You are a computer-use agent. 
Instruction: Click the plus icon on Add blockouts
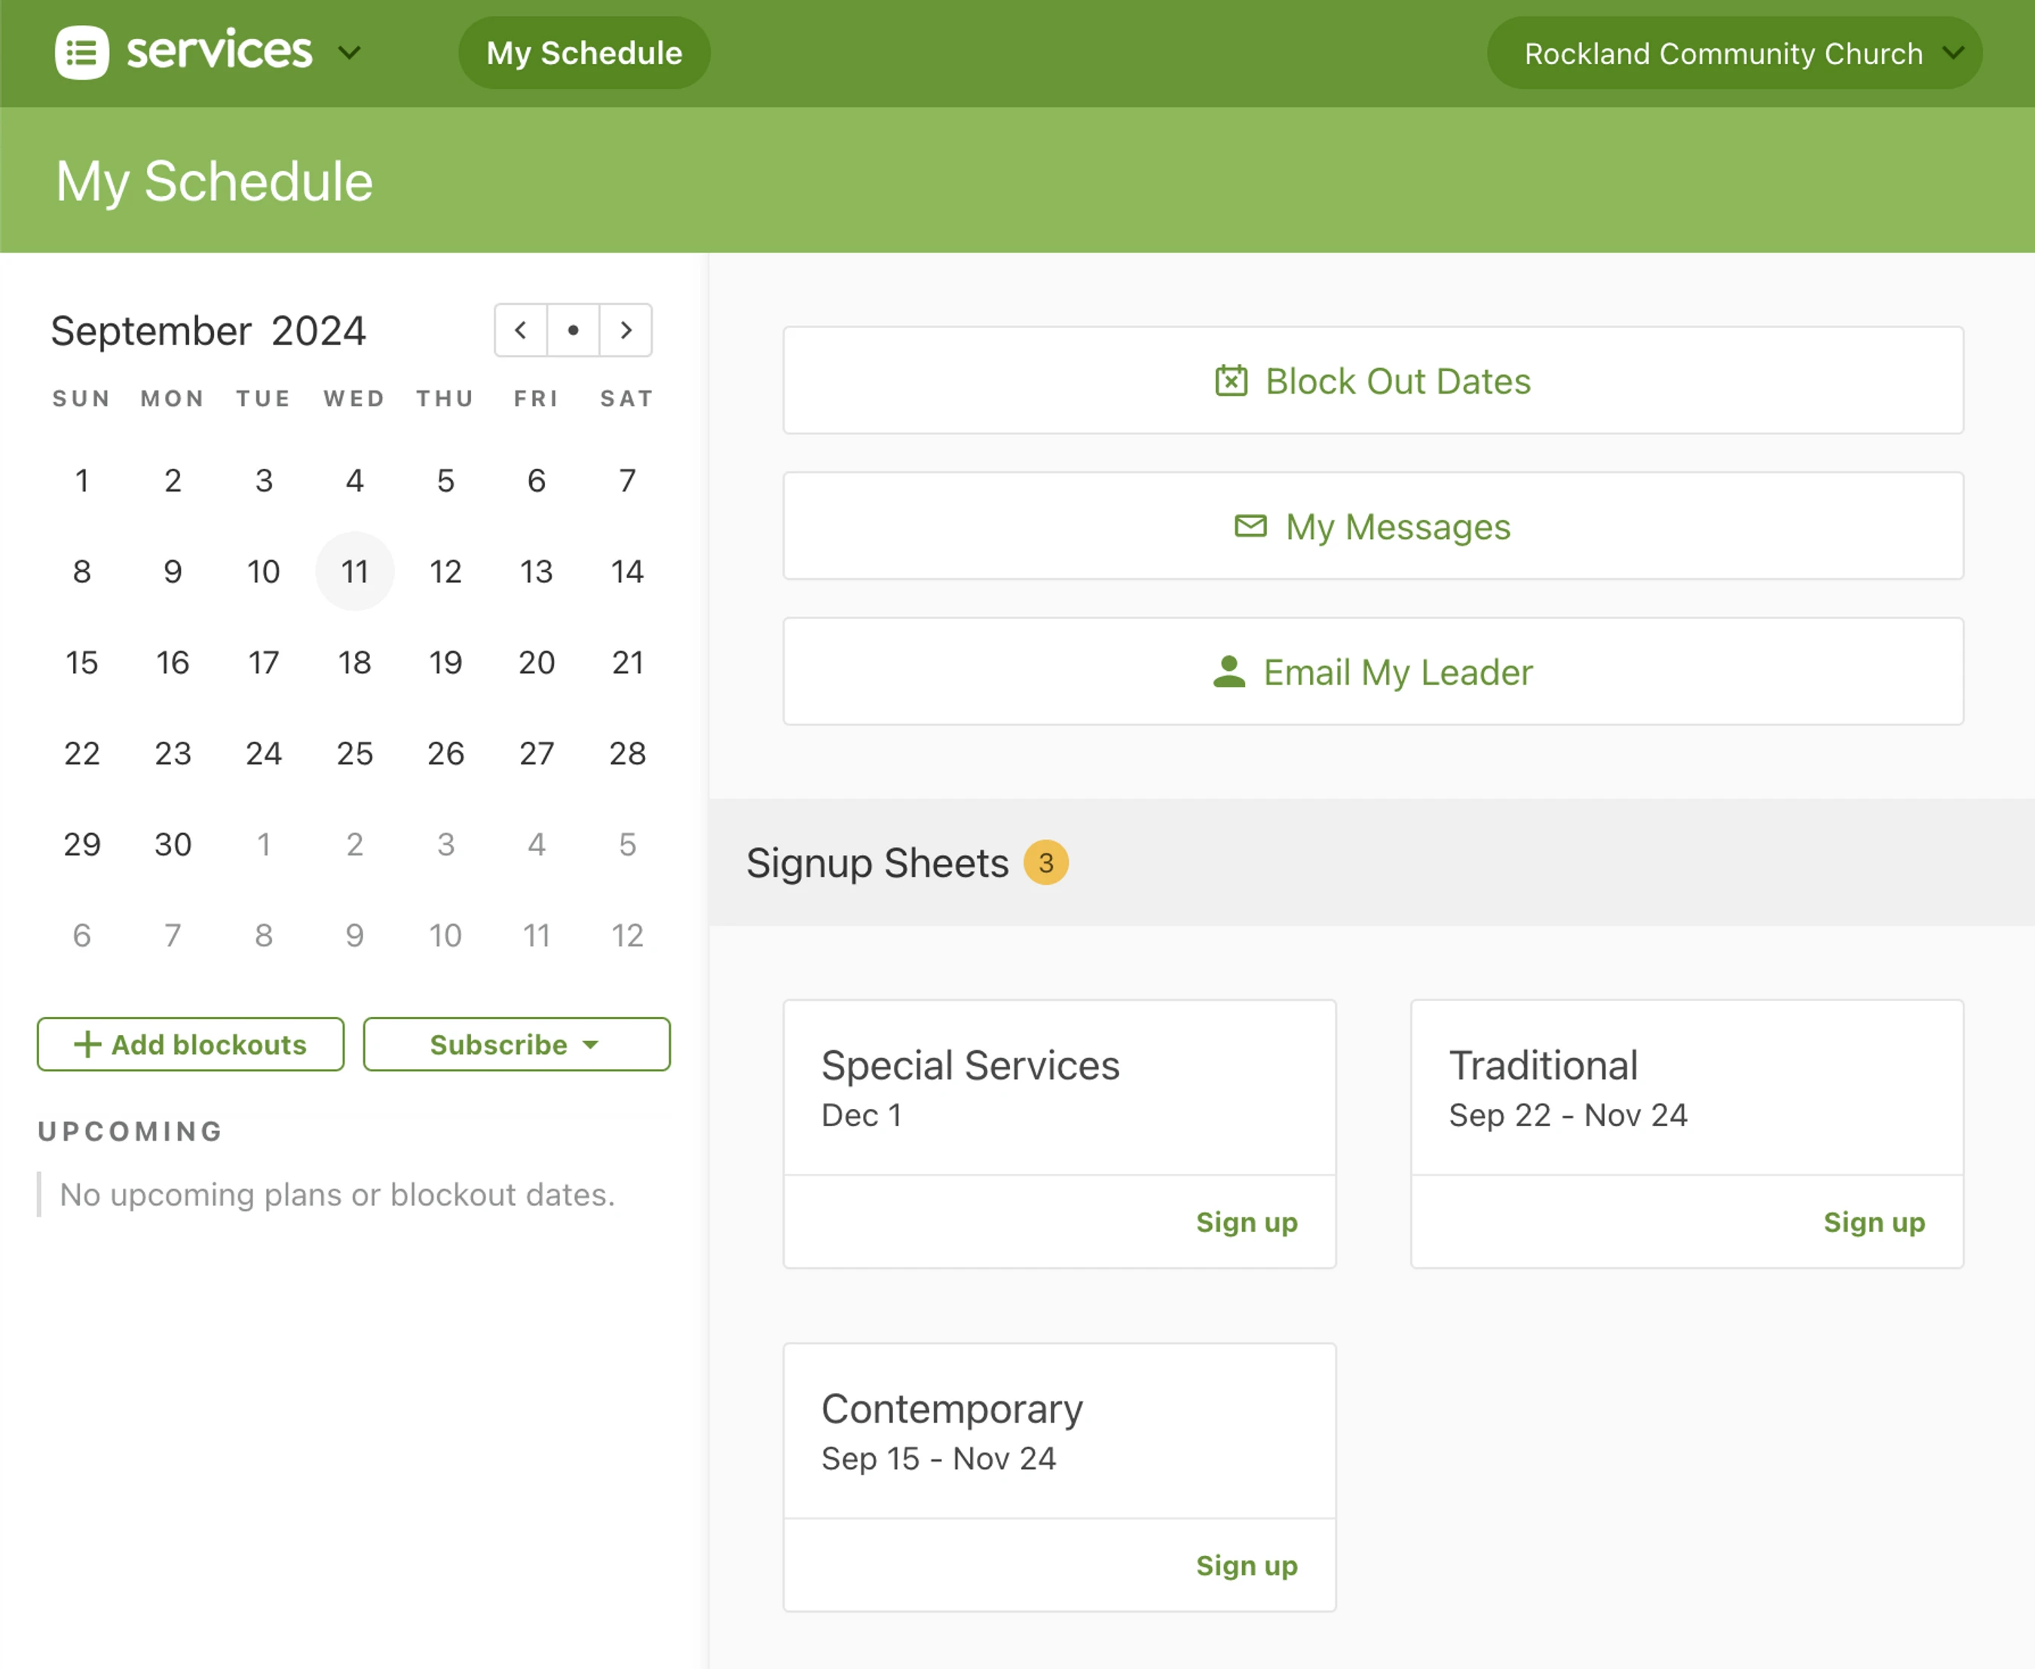[87, 1044]
